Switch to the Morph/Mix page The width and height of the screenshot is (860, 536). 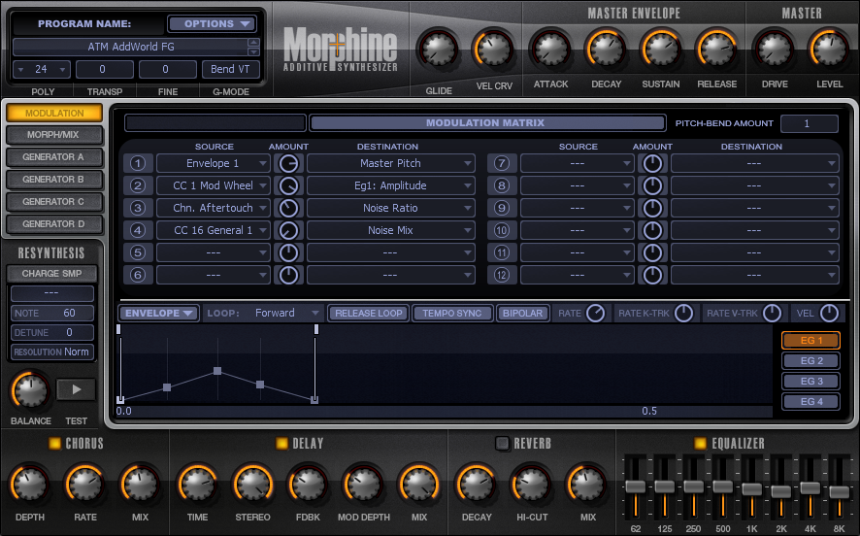point(54,135)
